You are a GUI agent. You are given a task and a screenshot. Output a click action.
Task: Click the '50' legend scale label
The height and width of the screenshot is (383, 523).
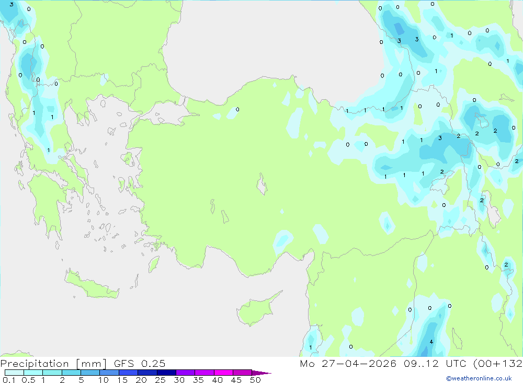pyautogui.click(x=255, y=380)
